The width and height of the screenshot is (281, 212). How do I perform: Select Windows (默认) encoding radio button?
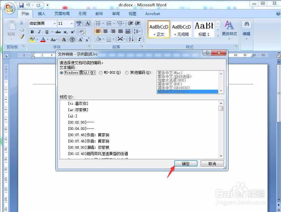[62, 73]
